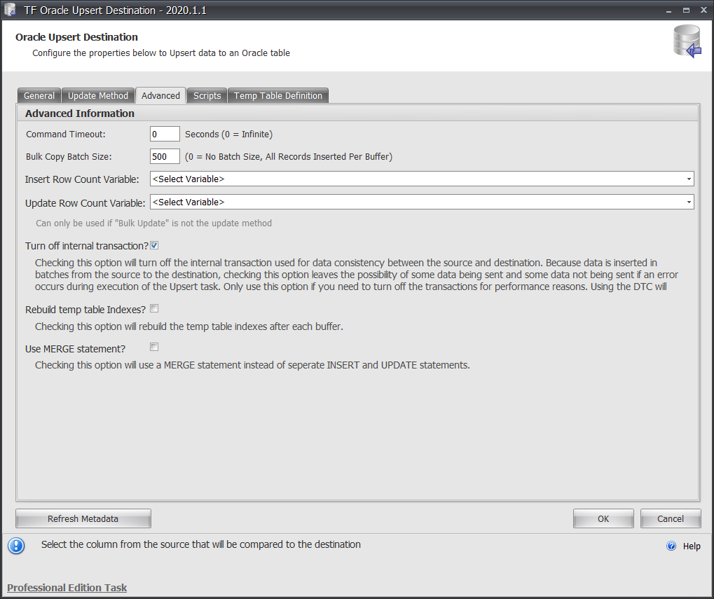Enable Rebuild temp table Indexes option
714x599 pixels.
point(153,308)
